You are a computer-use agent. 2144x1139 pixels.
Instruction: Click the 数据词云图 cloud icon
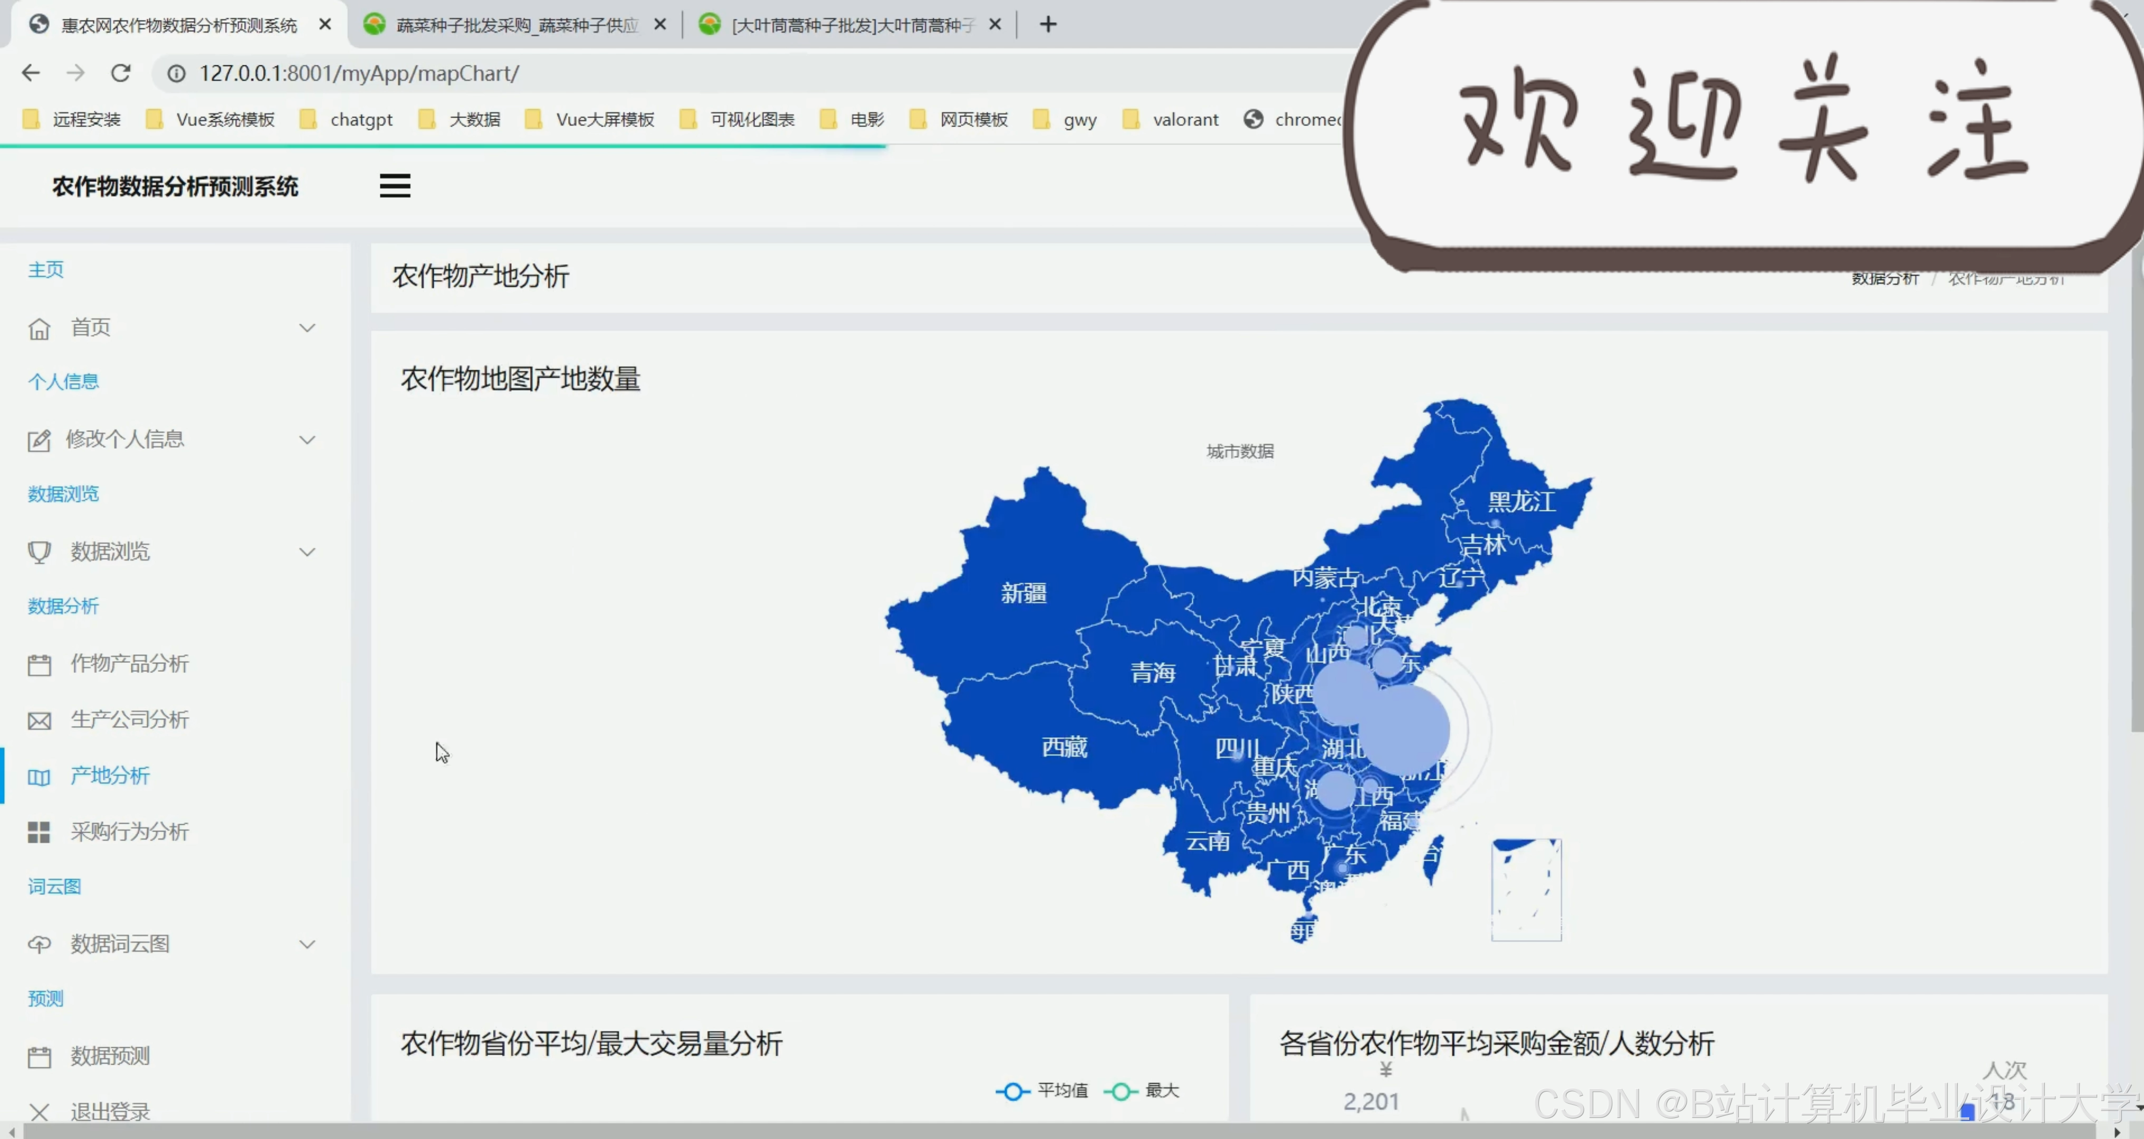pyautogui.click(x=39, y=944)
